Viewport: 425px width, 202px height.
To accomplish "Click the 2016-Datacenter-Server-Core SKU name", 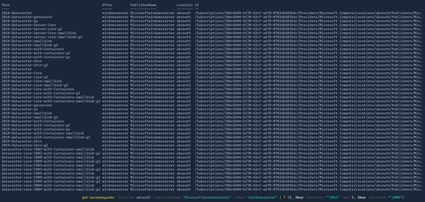I will click(23, 25).
